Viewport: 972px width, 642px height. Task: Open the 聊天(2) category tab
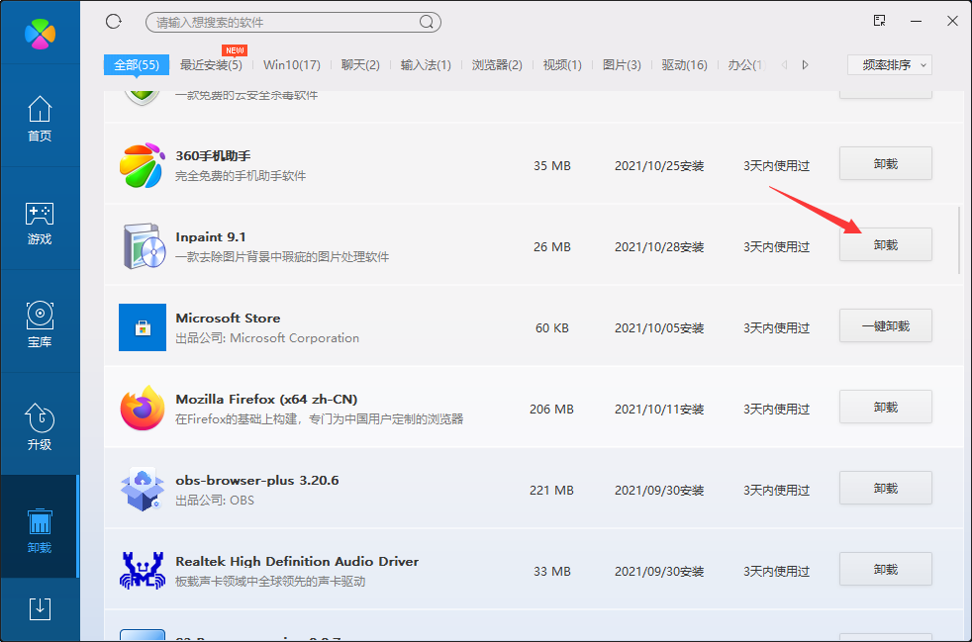click(x=360, y=65)
